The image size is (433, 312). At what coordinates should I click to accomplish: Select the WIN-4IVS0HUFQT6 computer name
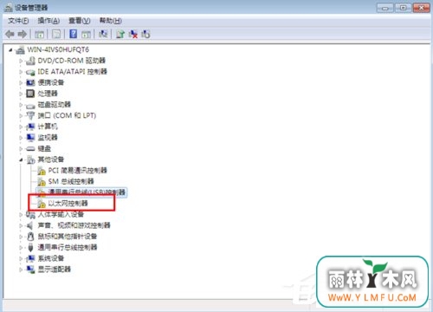pyautogui.click(x=58, y=49)
